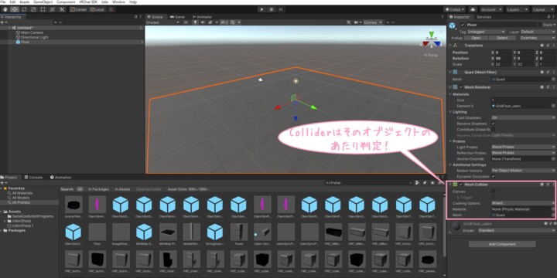Select the Tower prefab thumbnail

click(x=239, y=235)
